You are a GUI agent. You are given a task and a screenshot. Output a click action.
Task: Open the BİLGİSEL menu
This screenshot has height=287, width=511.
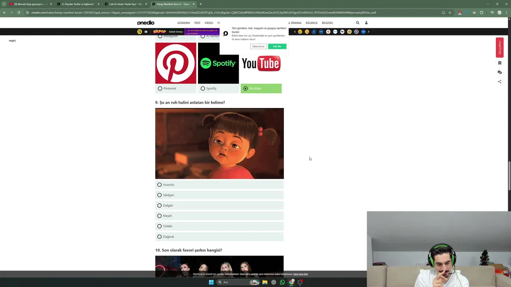click(x=327, y=23)
